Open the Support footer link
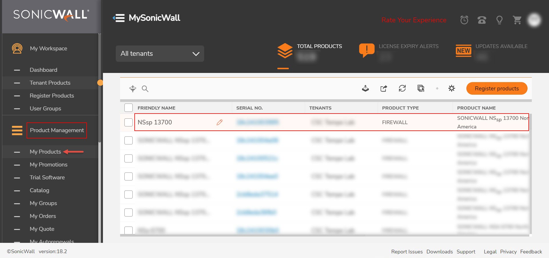Image resolution: width=549 pixels, height=258 pixels. tap(466, 252)
